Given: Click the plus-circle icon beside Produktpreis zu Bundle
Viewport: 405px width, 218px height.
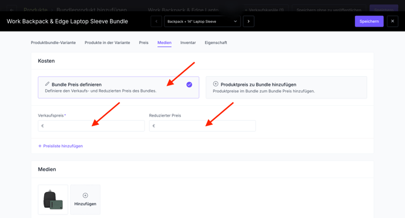Looking at the screenshot, I should (215, 84).
